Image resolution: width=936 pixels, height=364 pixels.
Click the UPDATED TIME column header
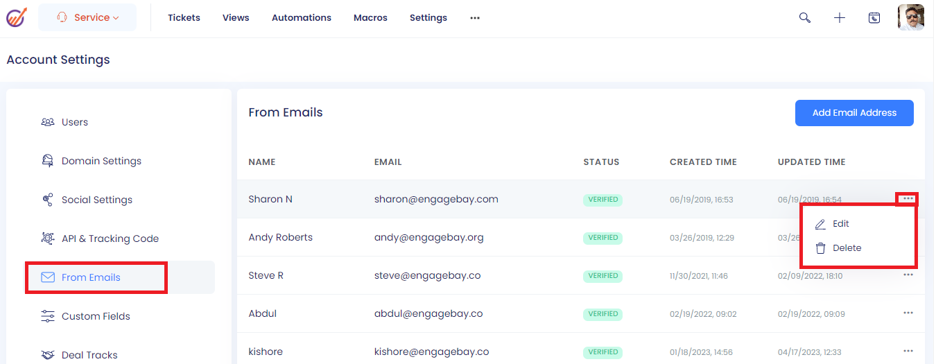point(812,162)
